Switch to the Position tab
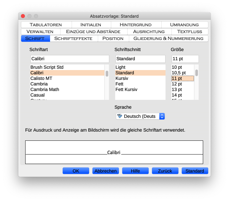 coord(113,38)
